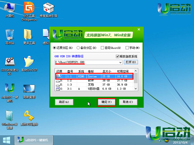Image resolution: width=194 pixels, height=145 pixels.
Task: Select the 回收站 recycle bin icon
Action: 10,37
